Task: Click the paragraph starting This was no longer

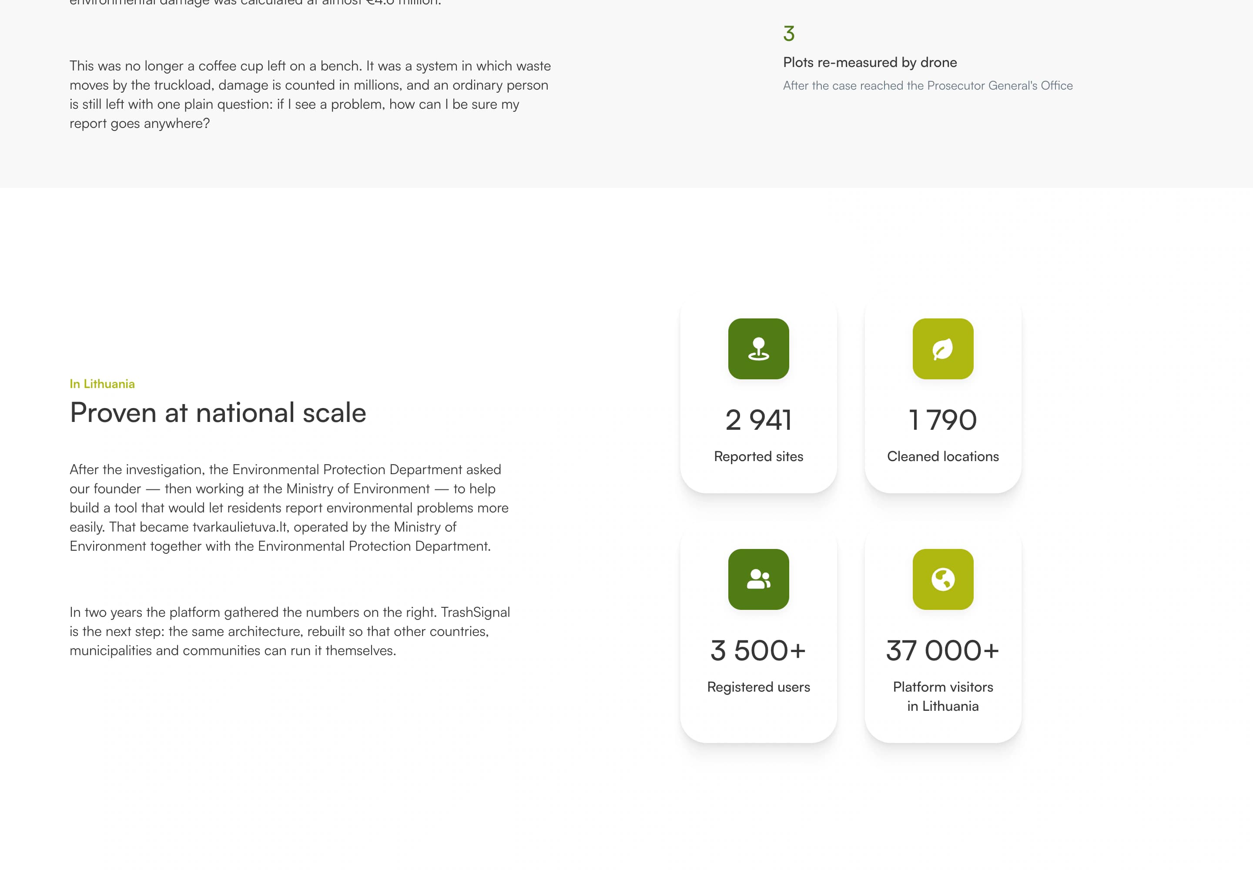Action: [x=310, y=94]
